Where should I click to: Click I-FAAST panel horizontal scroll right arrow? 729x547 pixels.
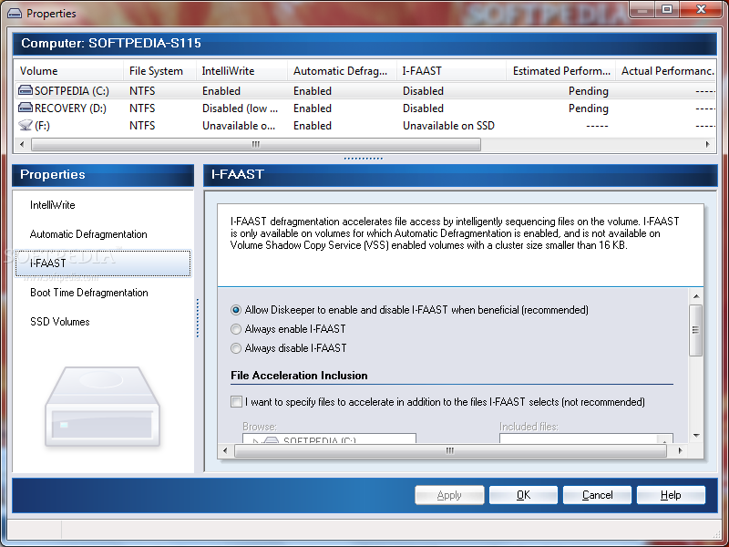(x=680, y=450)
